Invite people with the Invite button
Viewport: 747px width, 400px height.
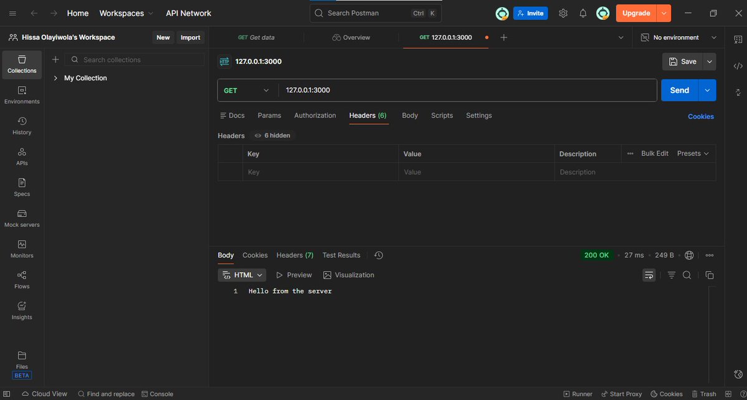coord(531,13)
